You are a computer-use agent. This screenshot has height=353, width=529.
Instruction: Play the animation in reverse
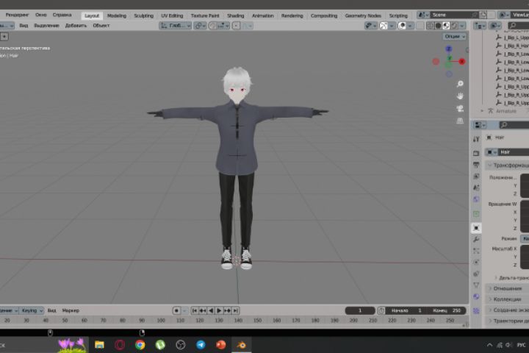point(211,310)
